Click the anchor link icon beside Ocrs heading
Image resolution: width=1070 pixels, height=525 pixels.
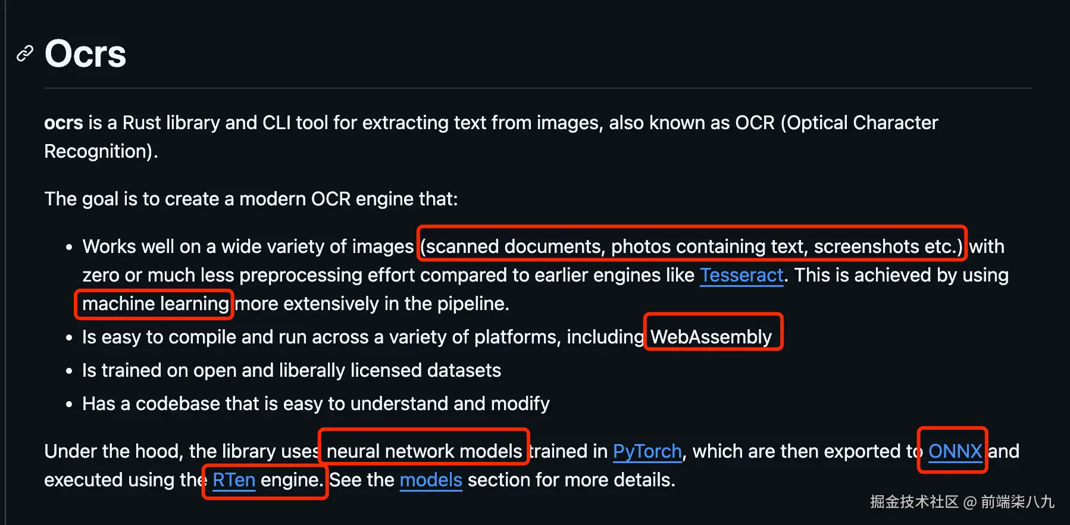tap(24, 54)
